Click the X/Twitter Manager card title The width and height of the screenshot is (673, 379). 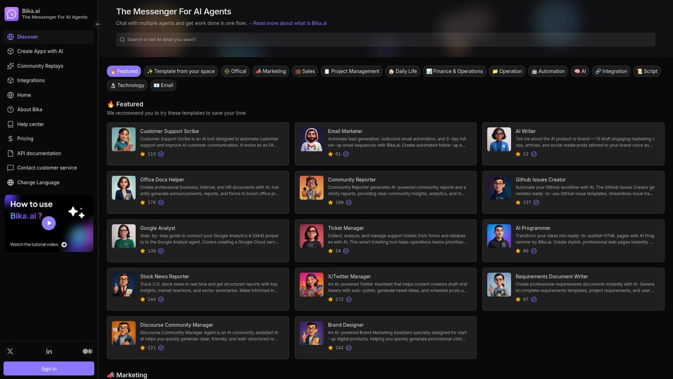(349, 276)
